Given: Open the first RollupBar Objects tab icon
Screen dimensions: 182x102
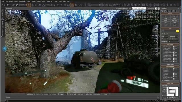Looking at the screenshot, I should pos(162,11).
